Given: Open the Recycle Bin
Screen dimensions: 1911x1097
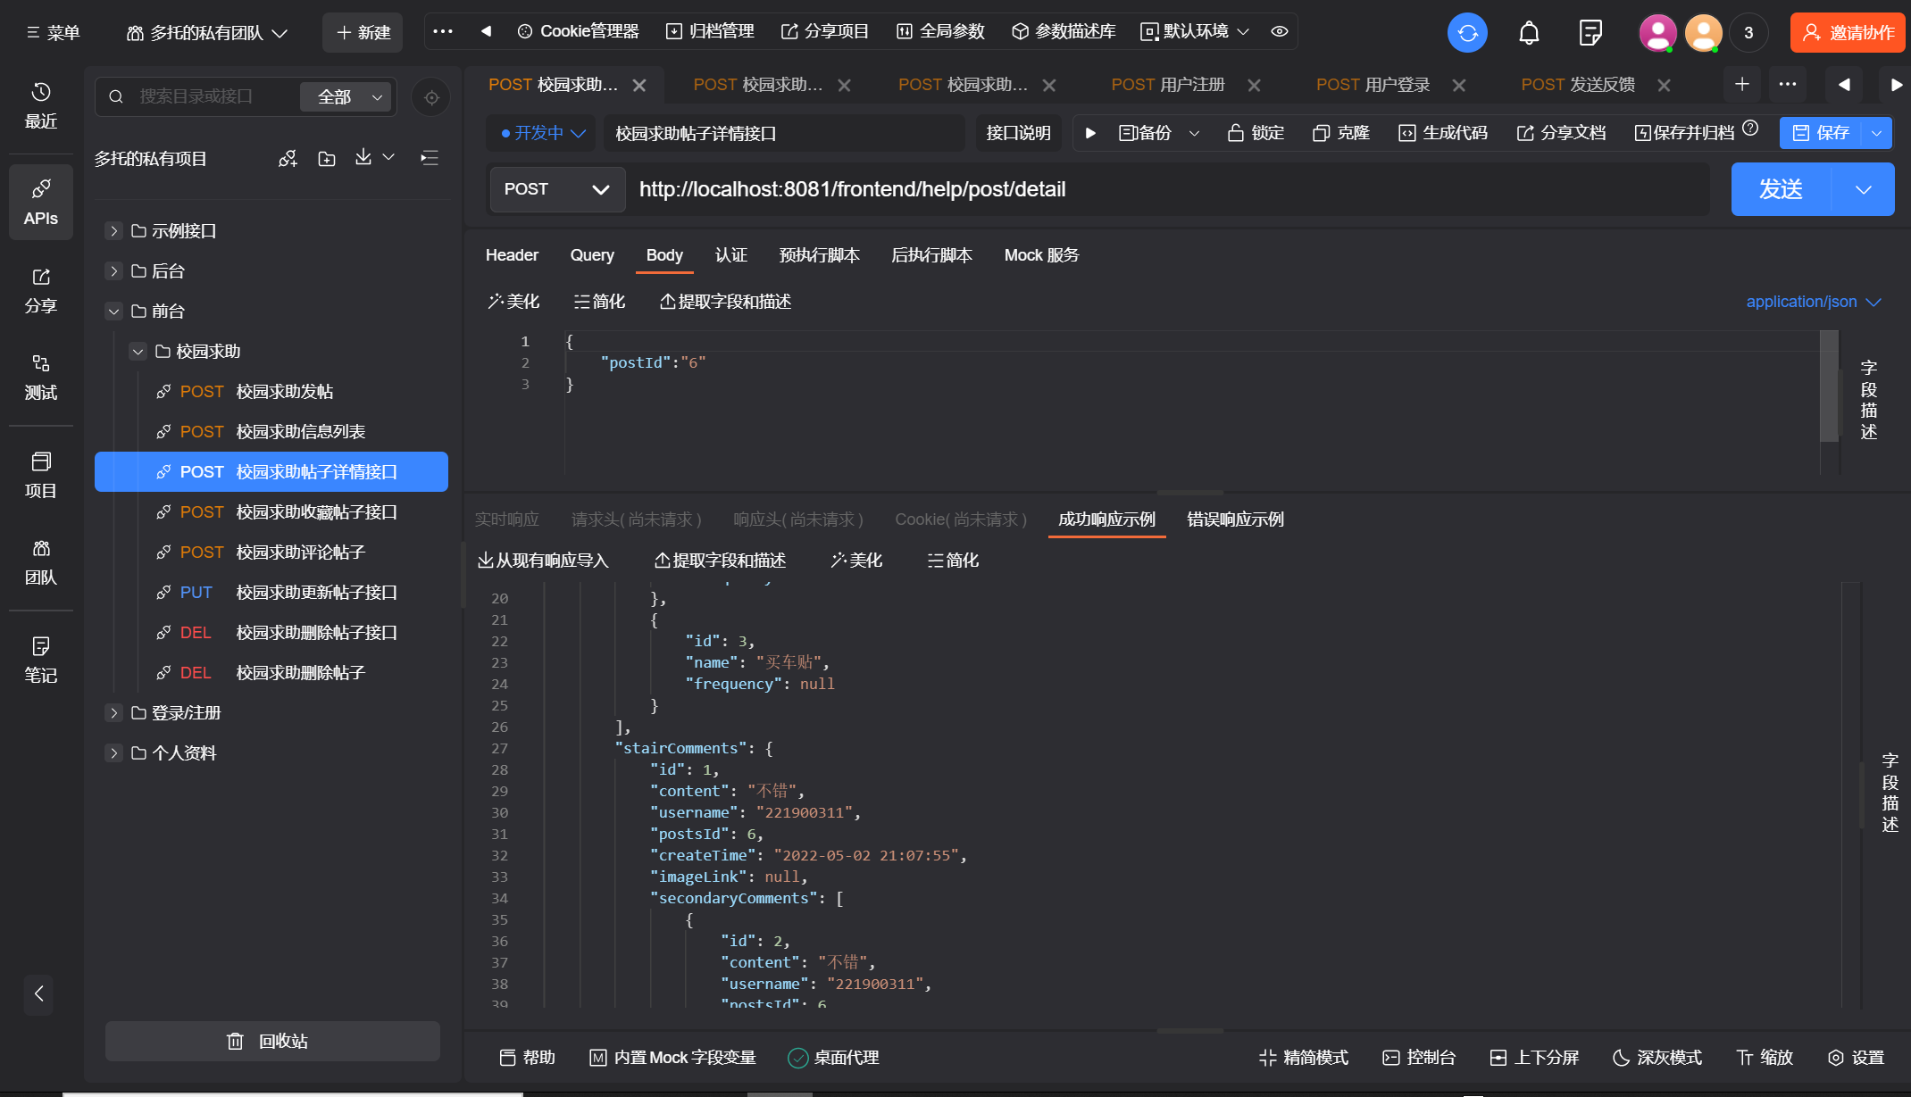Looking at the screenshot, I should (x=271, y=1041).
